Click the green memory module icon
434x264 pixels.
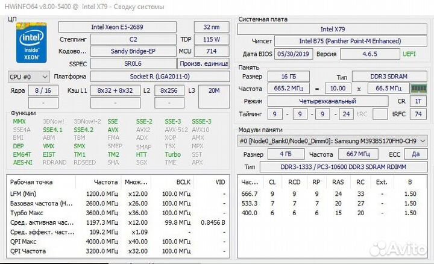tap(419, 89)
